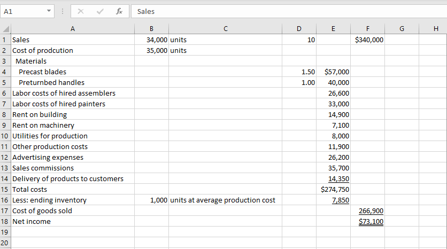447x249 pixels.
Task: Click the 'Less: ending inventory' cell
Action: tap(73, 200)
